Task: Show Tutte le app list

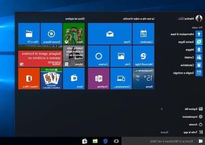Action: [x=193, y=132]
